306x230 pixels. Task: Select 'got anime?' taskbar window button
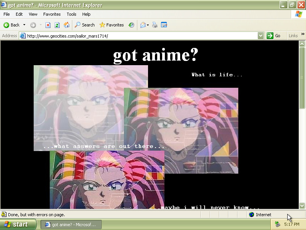tap(71, 225)
